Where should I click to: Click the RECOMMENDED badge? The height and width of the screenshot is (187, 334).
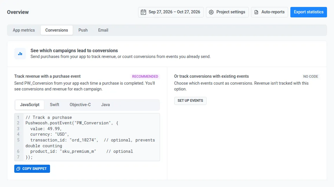[x=145, y=77]
